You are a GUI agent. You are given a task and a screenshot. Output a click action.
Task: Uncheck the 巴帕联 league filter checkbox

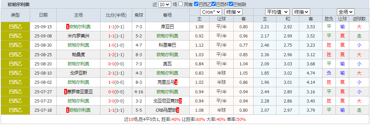coord(231,4)
